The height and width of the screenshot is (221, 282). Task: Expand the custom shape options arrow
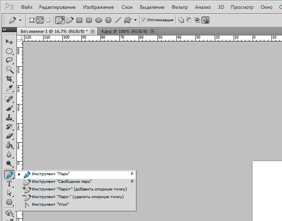point(135,20)
